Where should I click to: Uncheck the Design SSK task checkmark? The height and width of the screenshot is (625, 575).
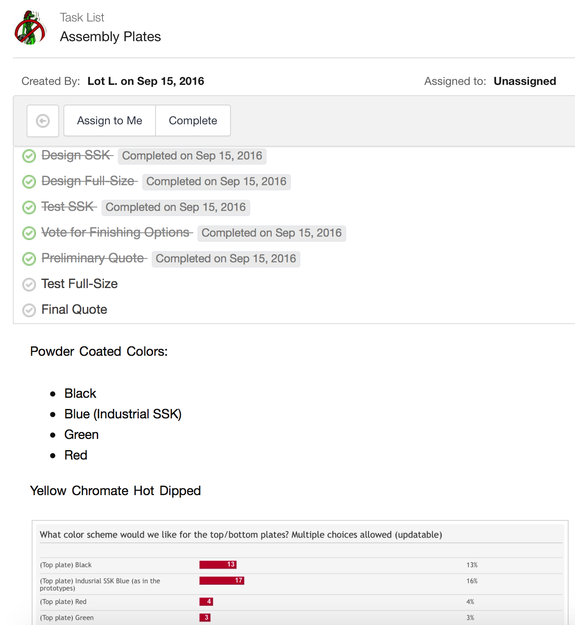[x=29, y=156]
